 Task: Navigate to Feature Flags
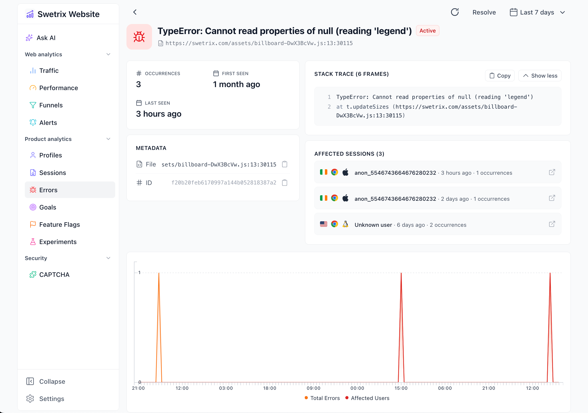point(59,225)
